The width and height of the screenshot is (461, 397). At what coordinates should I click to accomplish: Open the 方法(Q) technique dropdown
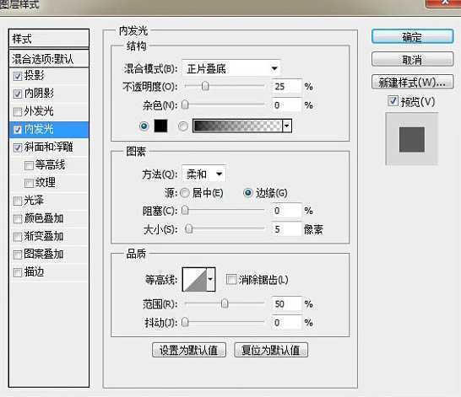coord(203,174)
